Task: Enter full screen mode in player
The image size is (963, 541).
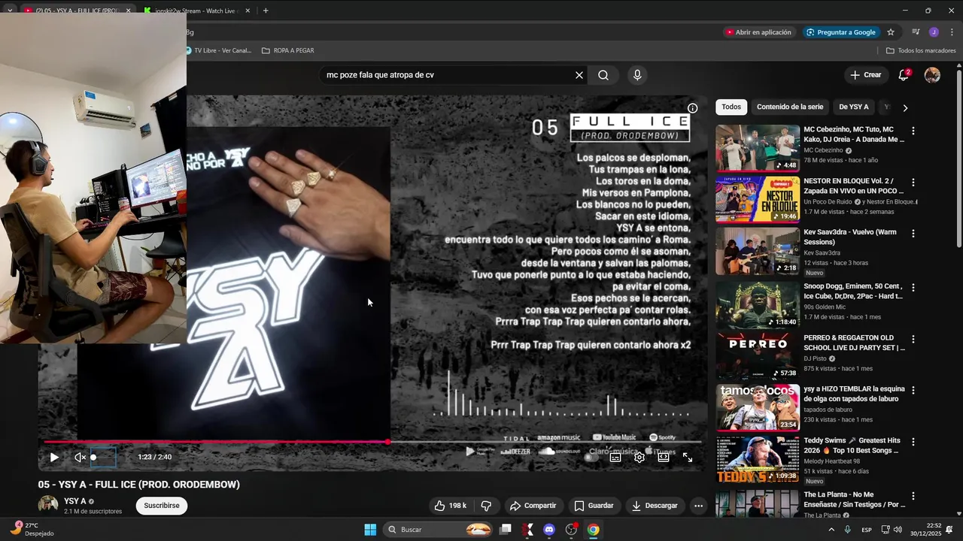Action: tap(688, 457)
